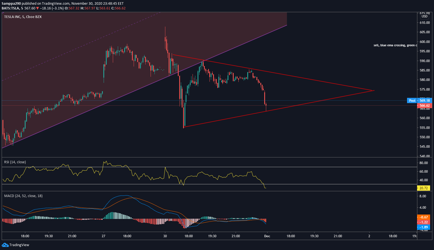This screenshot has height=250, width=434.
Task: Click the Samppa290 author name in header
Action: [11, 4]
